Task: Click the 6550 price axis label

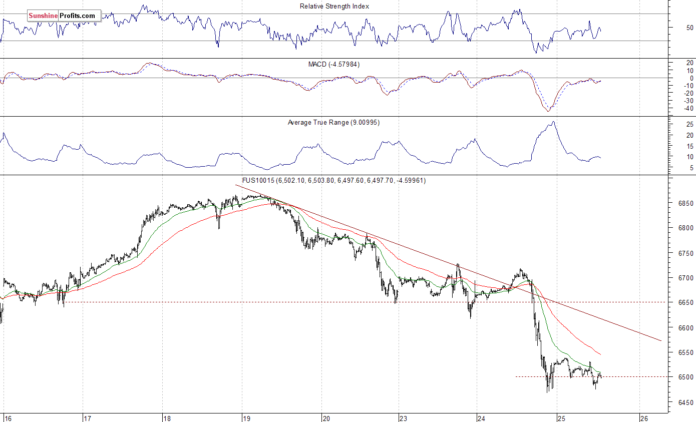Action: click(685, 352)
